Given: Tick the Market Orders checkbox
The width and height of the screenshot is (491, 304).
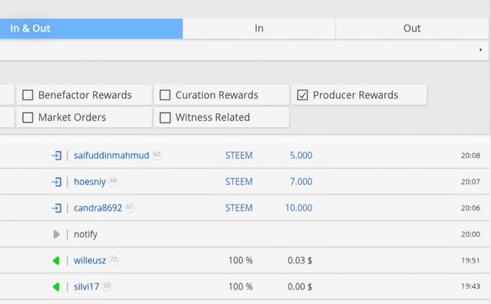Looking at the screenshot, I should [28, 117].
